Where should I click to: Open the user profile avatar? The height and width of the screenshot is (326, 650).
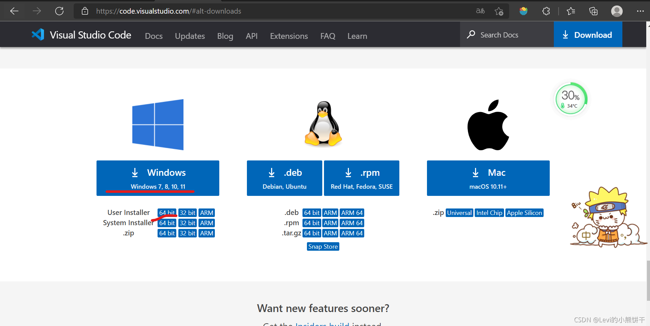click(617, 11)
